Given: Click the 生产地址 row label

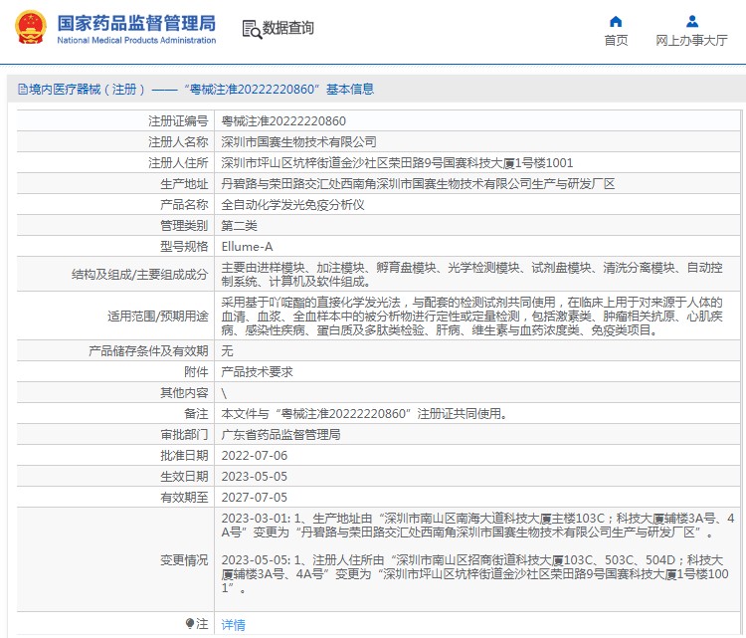Looking at the screenshot, I should click(184, 184).
